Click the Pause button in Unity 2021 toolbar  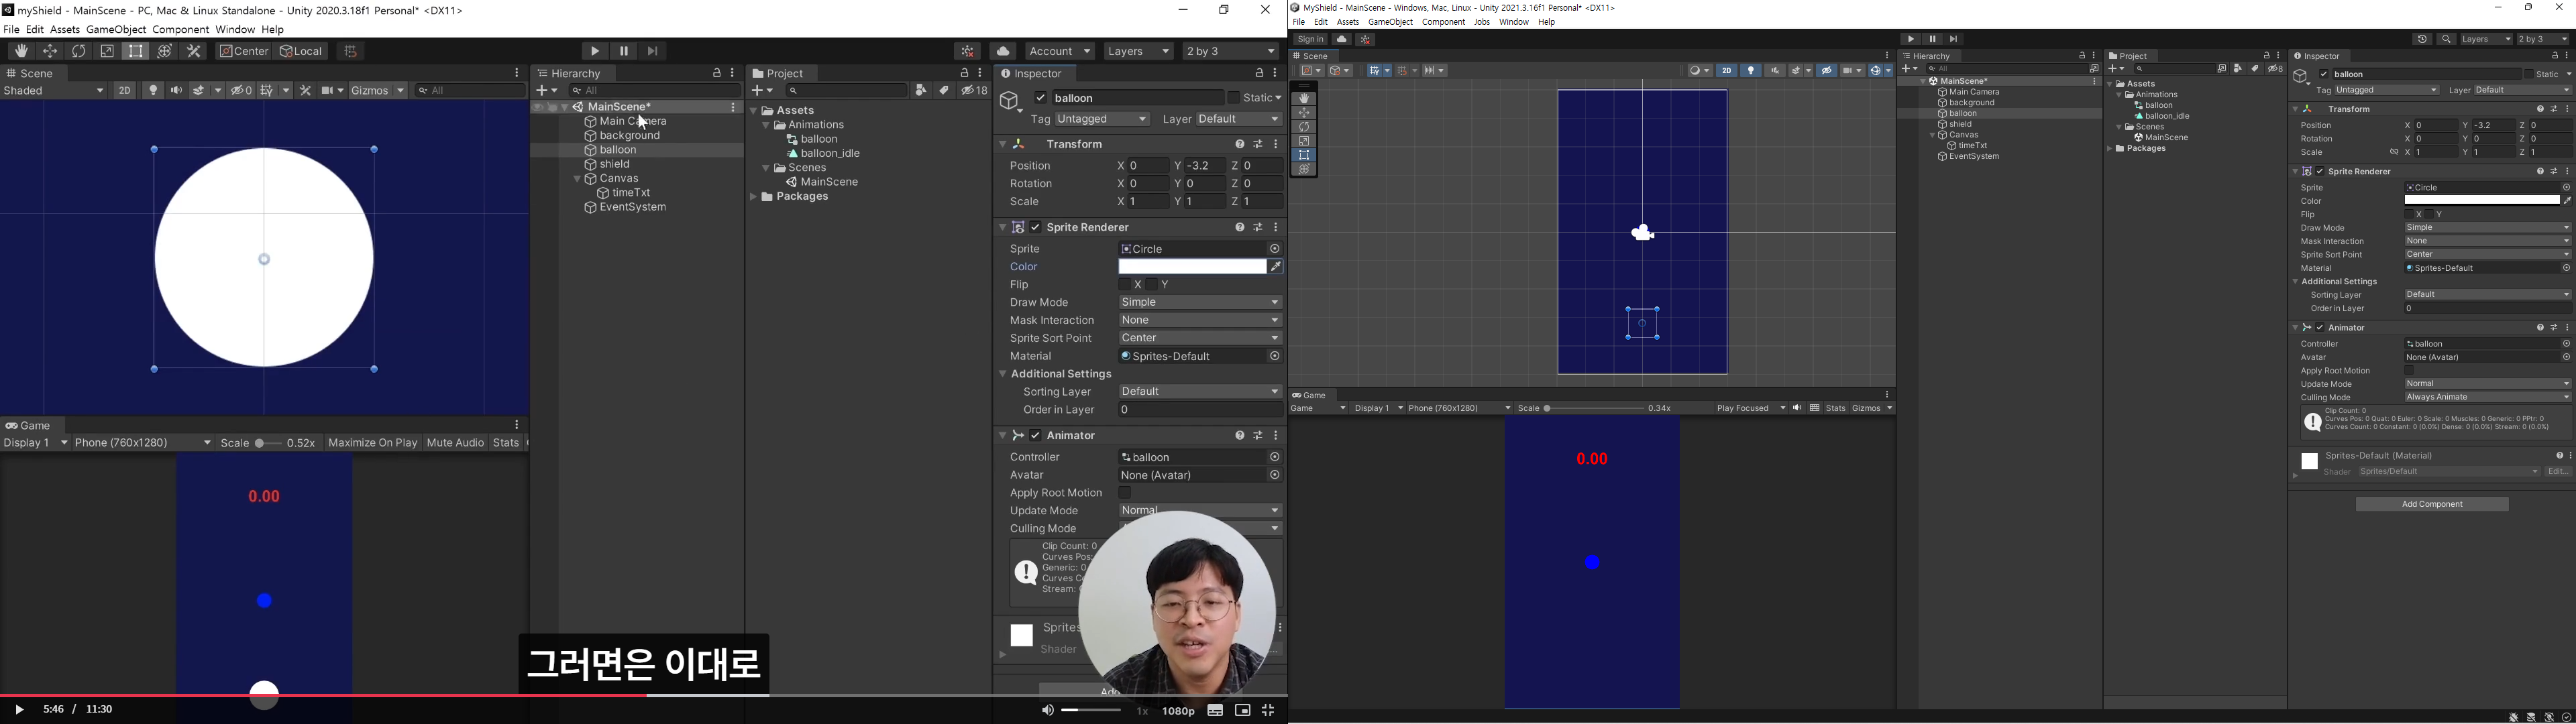pyautogui.click(x=1932, y=39)
